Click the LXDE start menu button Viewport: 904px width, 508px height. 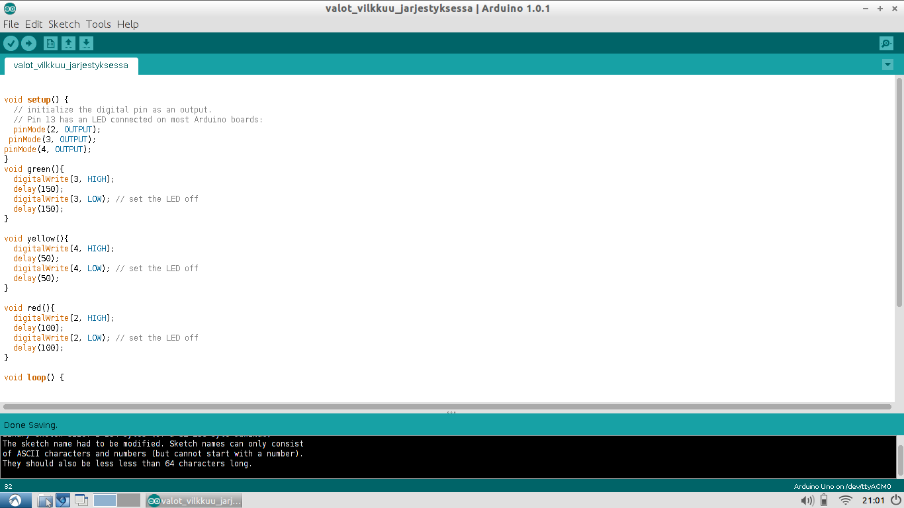point(15,500)
